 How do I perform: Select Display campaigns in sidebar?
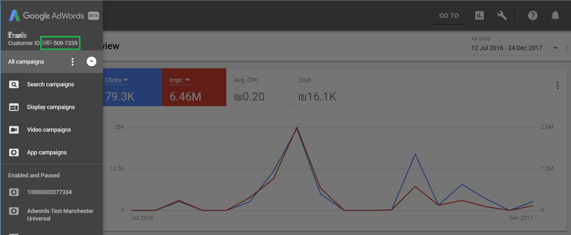[51, 107]
